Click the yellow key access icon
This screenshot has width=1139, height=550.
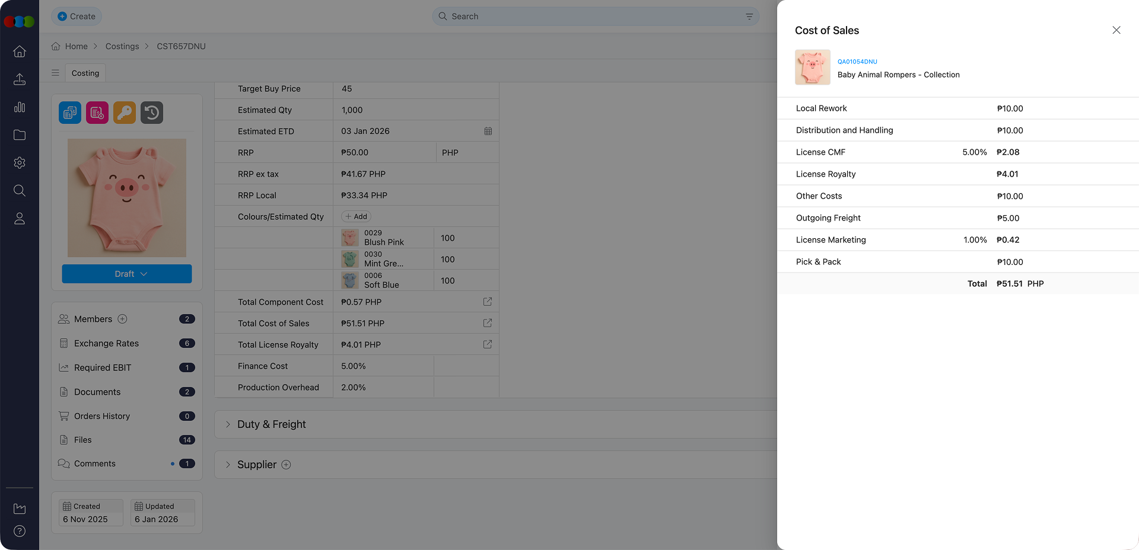coord(124,113)
